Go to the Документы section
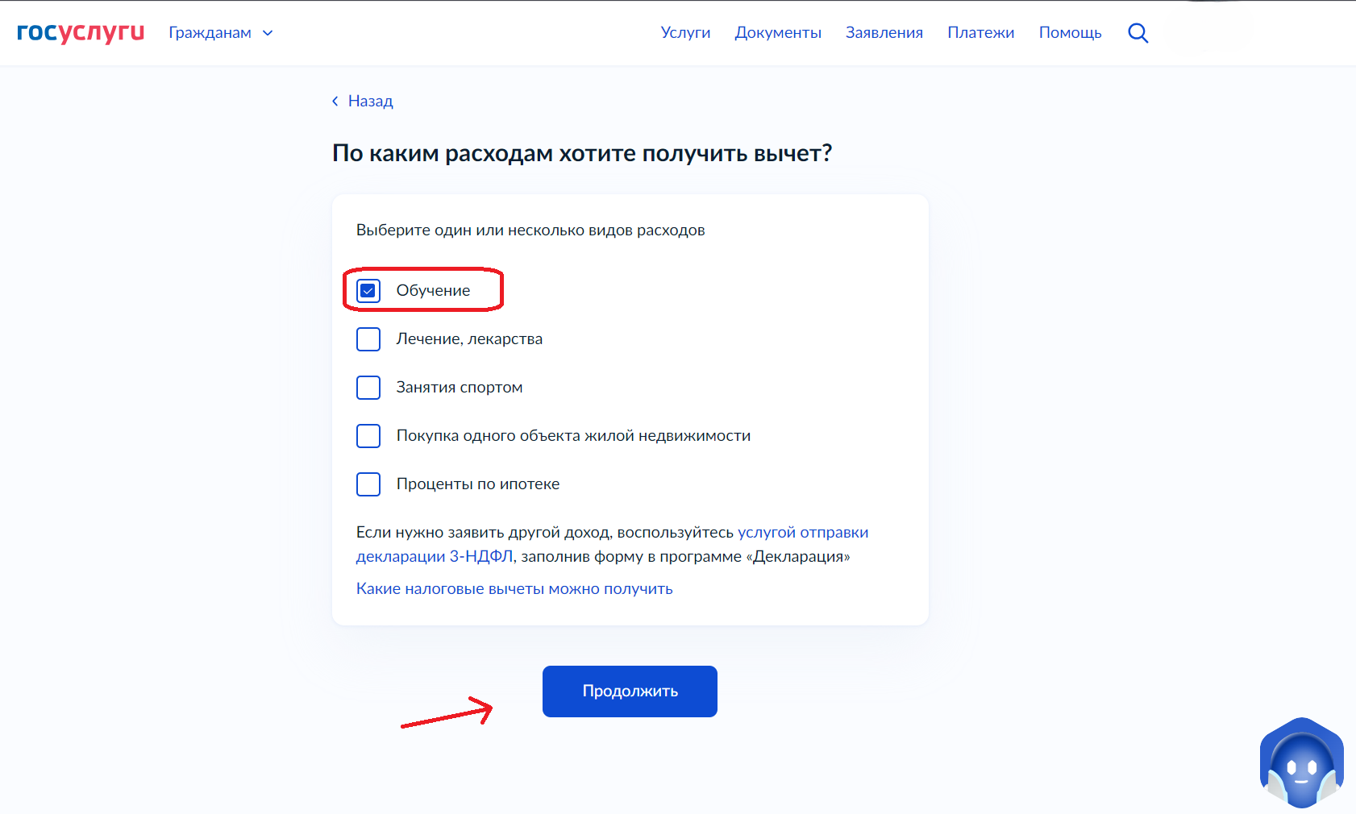 [778, 33]
